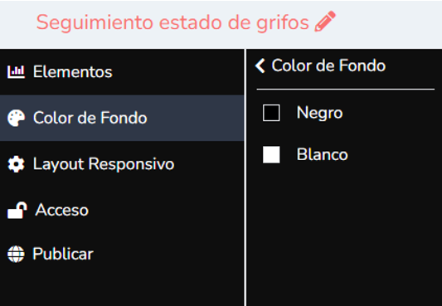442x306 pixels.
Task: Open the Publicar menu item
Action: (122, 254)
